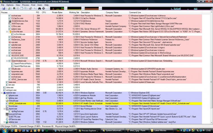Open the File menu
Image resolution: width=213 pixels, height=133 pixels.
(3, 5)
